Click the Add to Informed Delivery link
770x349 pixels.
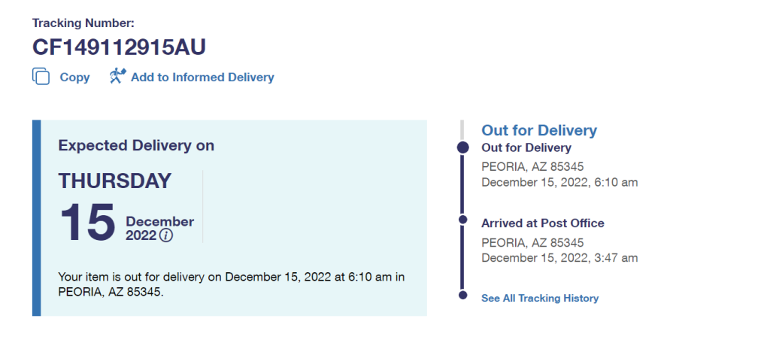coord(202,77)
